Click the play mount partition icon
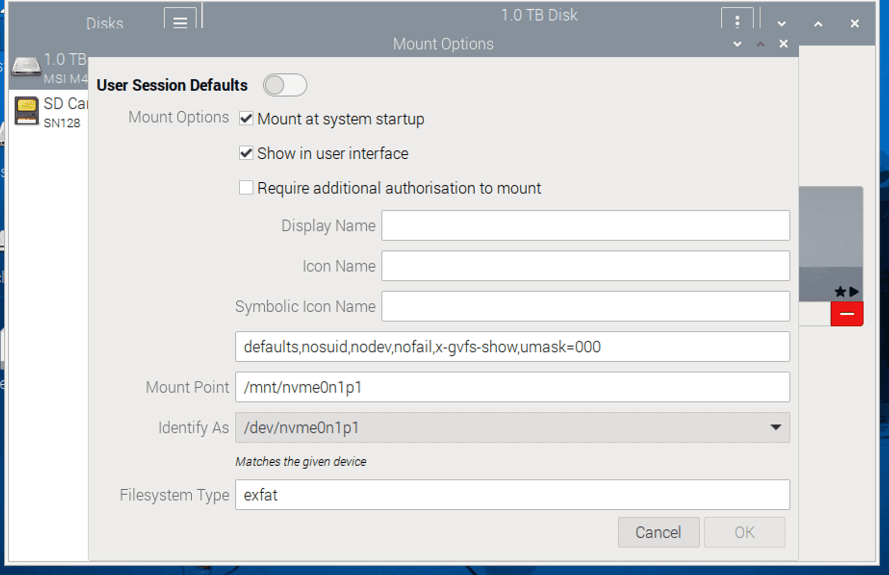Image resolution: width=889 pixels, height=575 pixels. (854, 291)
